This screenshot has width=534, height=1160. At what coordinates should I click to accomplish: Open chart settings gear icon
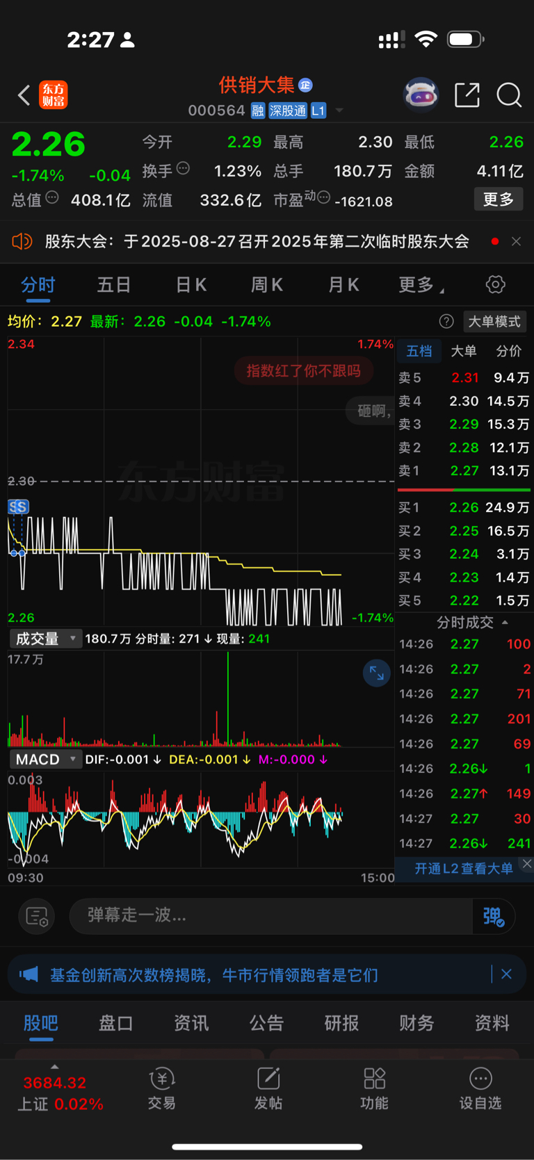[495, 284]
